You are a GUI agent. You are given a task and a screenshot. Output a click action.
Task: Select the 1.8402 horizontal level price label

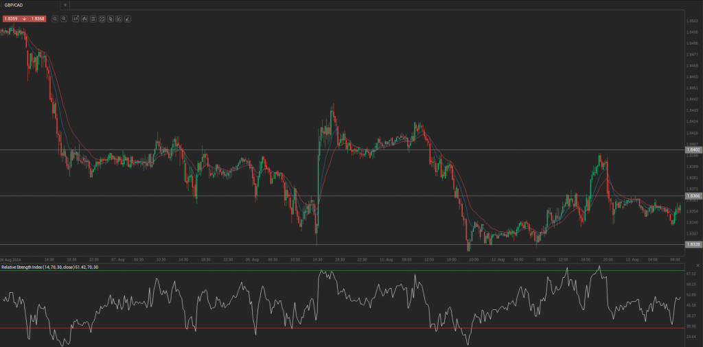693,149
